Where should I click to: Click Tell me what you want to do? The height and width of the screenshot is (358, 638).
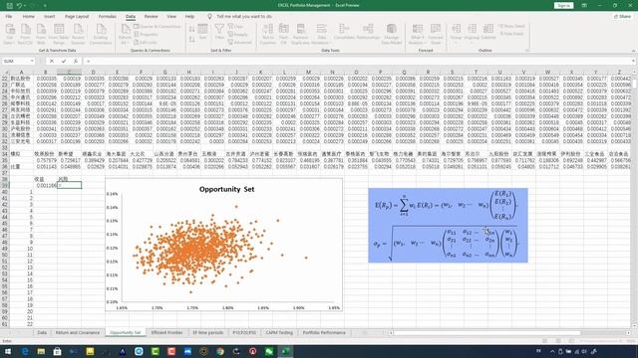pyautogui.click(x=244, y=17)
